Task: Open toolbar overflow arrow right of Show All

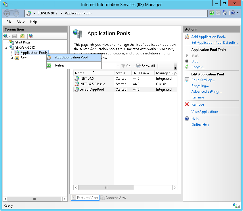Action: click(x=175, y=66)
